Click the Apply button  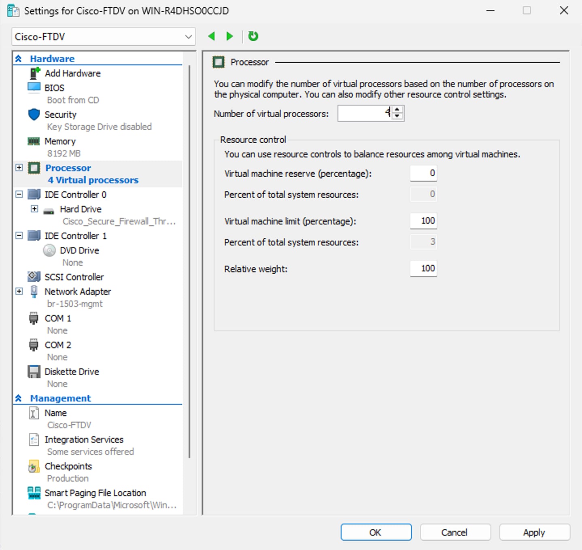(x=535, y=532)
